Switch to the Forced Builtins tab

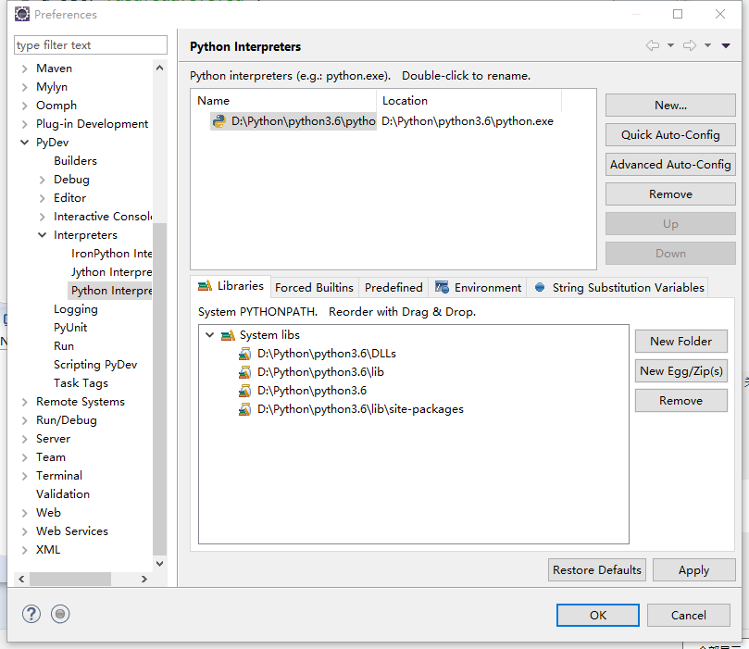click(314, 287)
